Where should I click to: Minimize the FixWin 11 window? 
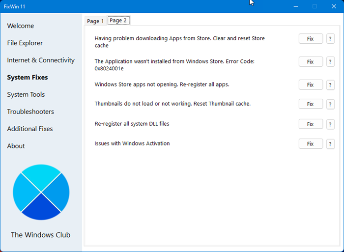pos(296,6)
